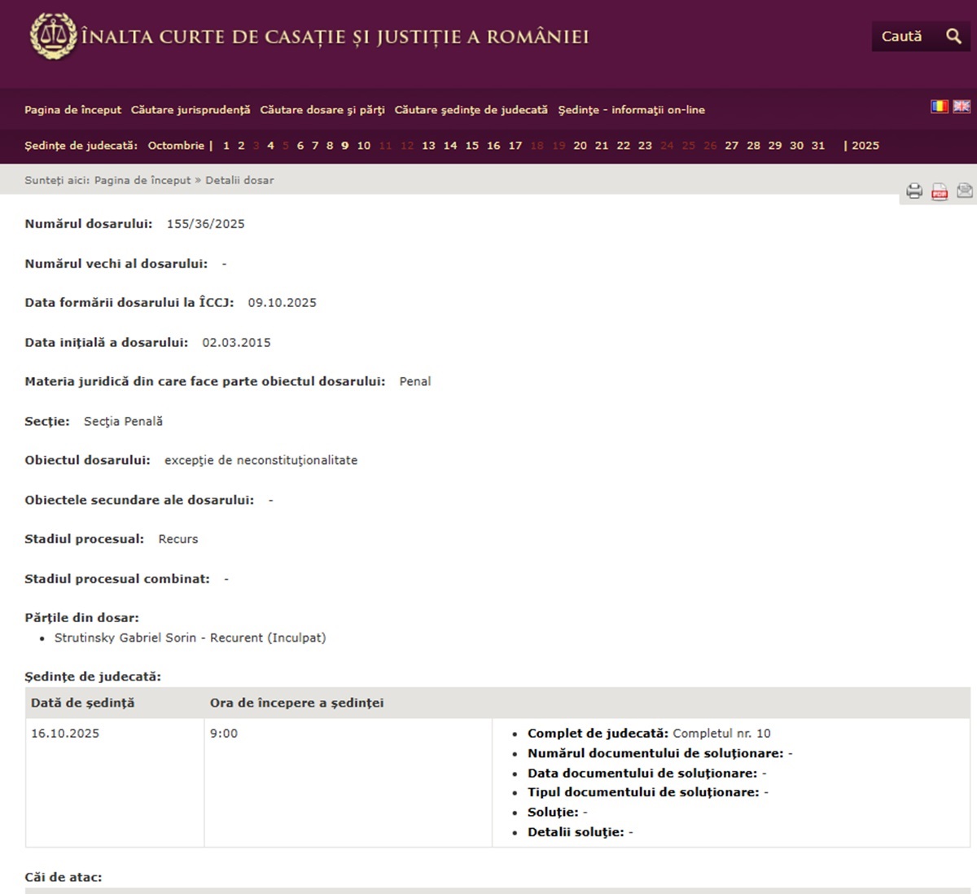Viewport: 977px width, 894px height.
Task: Select hearing day 27
Action: (732, 146)
